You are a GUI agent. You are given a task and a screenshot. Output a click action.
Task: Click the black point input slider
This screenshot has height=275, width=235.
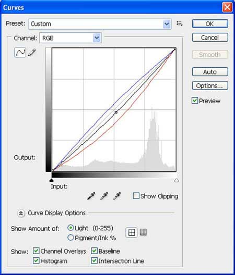(x=51, y=180)
